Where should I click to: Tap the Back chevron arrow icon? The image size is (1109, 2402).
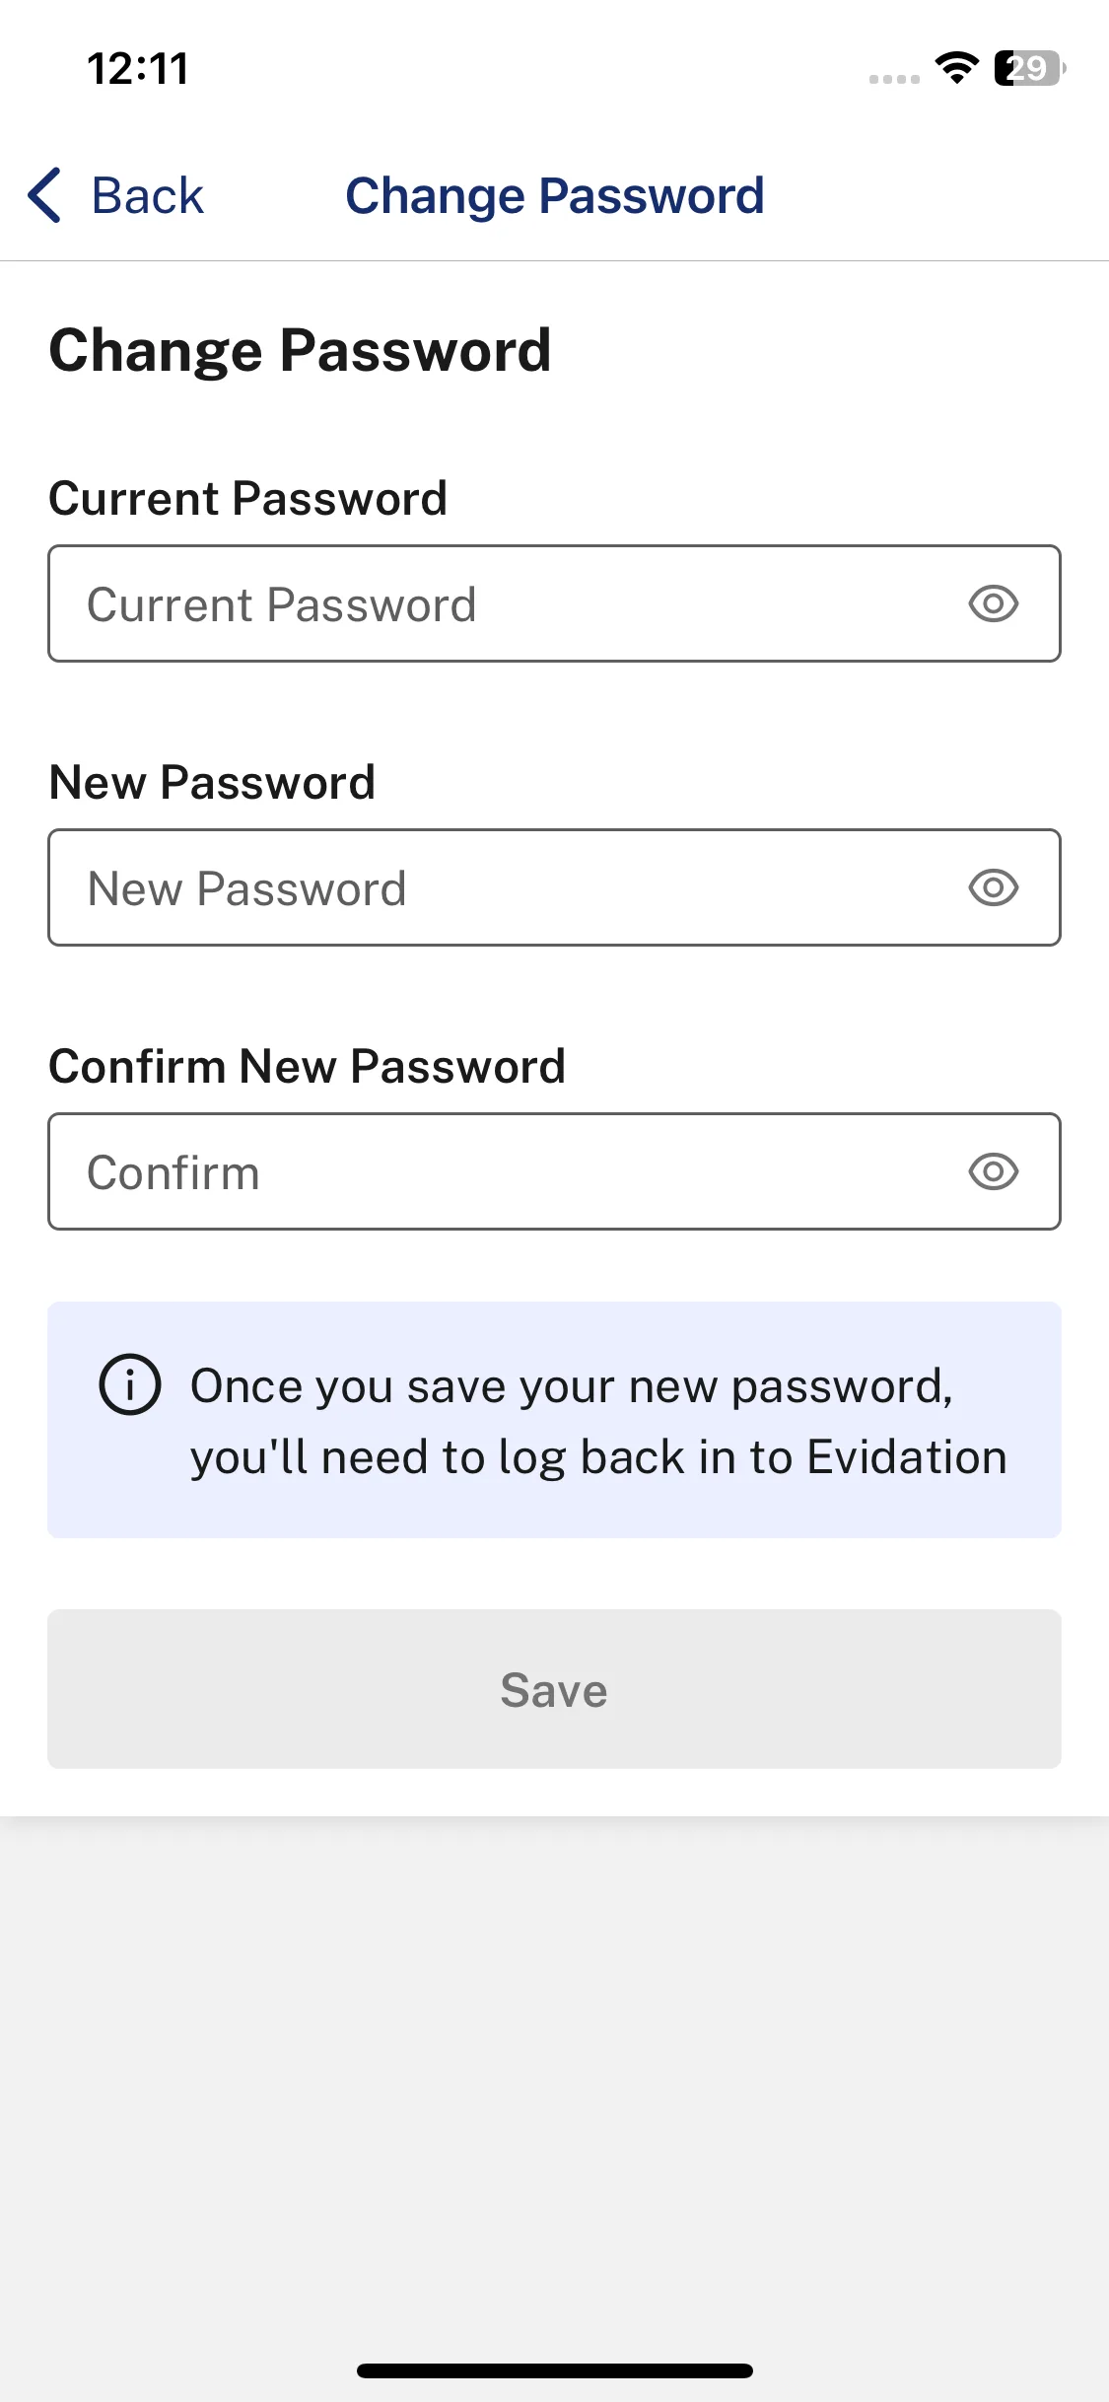(45, 195)
